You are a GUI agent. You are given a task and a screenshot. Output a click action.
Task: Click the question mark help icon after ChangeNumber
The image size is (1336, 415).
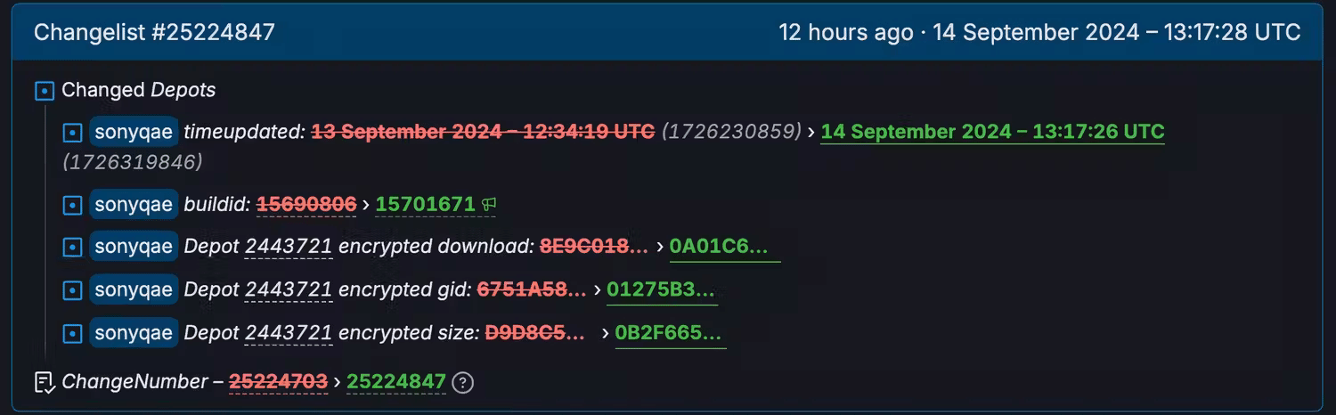462,383
